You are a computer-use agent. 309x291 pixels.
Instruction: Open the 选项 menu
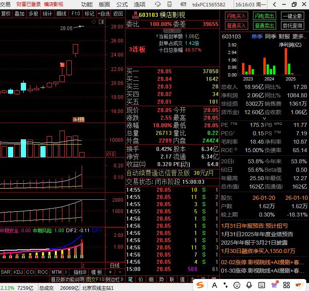coord(140,4)
